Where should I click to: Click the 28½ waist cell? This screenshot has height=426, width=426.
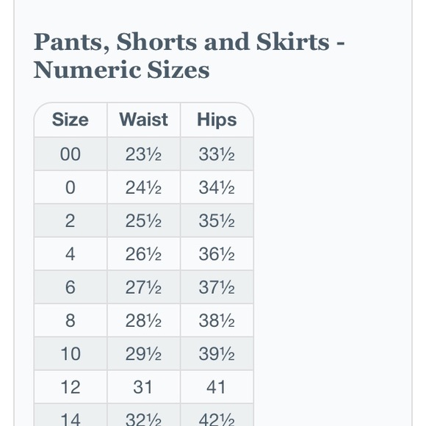[x=144, y=320]
